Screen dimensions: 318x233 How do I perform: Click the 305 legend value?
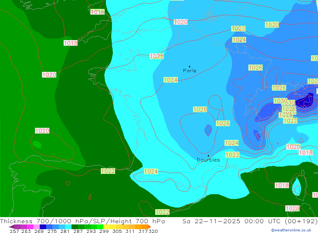point(117,231)
